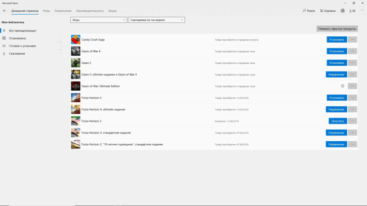Open more options for Gears 5: ultimate-издание

point(352,74)
